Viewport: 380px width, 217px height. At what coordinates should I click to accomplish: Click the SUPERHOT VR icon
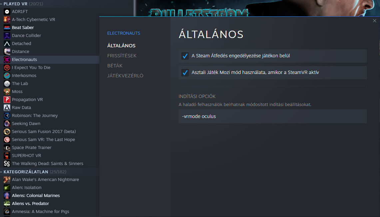pos(7,156)
